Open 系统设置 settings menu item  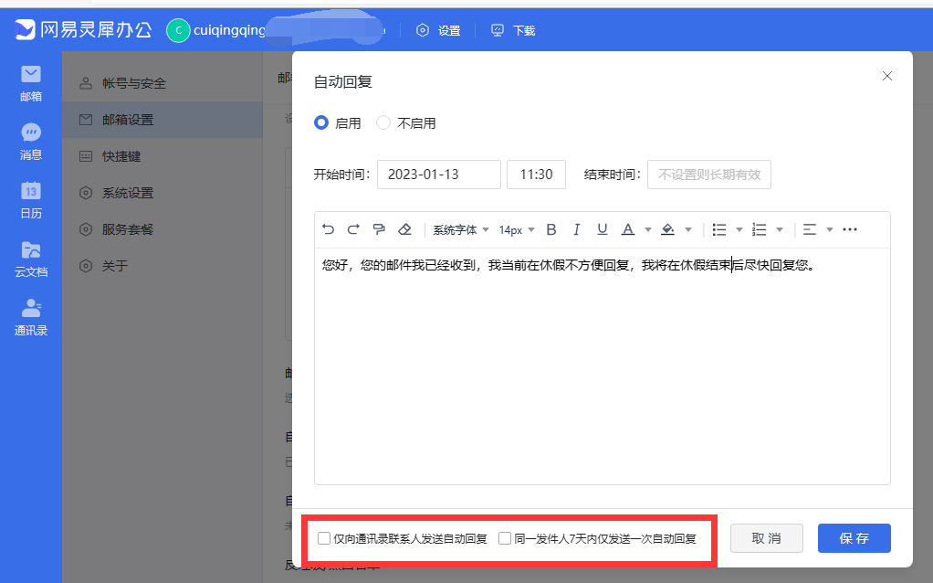pos(162,193)
